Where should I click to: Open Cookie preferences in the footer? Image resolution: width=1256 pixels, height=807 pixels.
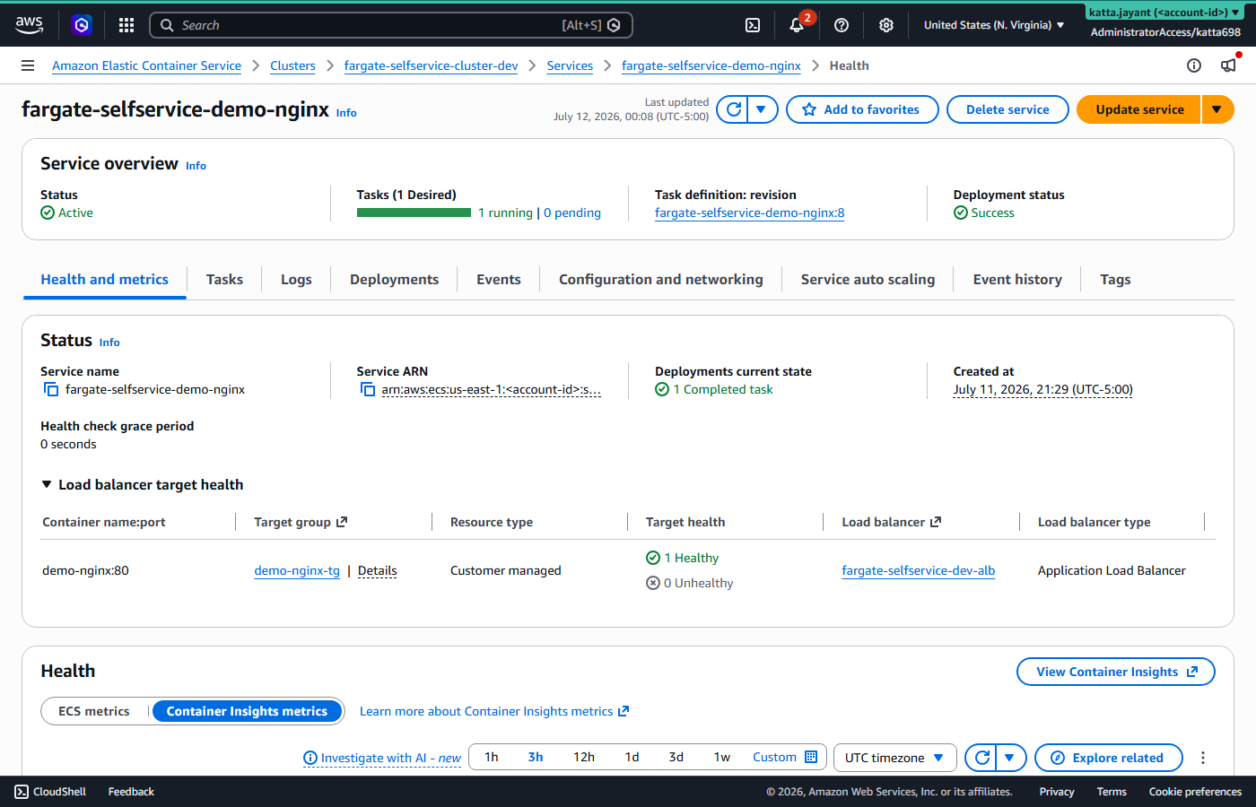click(1195, 792)
